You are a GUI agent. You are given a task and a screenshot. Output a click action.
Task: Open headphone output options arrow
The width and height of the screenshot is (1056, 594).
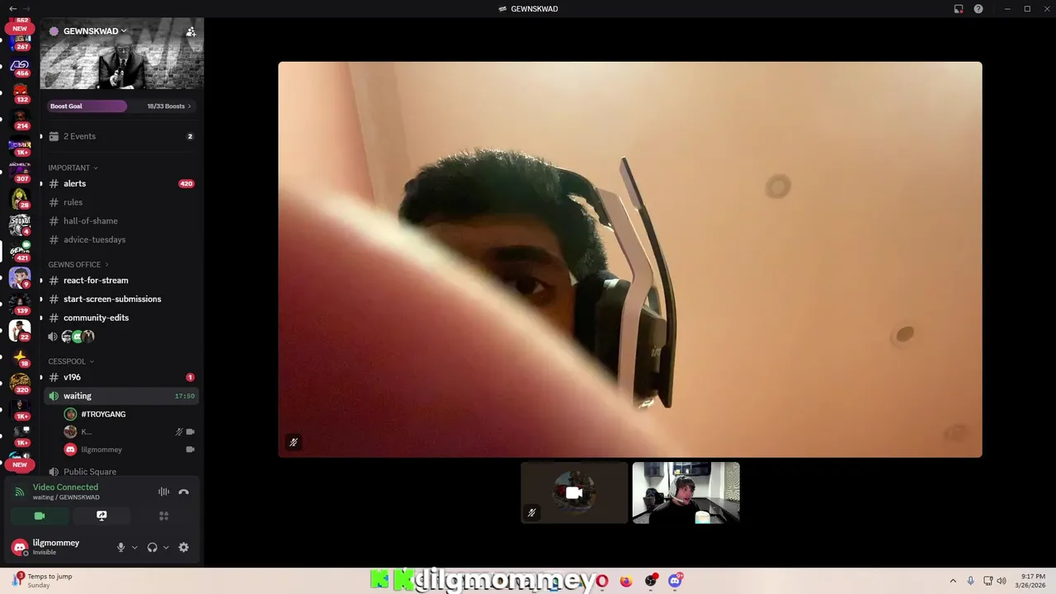click(x=166, y=547)
